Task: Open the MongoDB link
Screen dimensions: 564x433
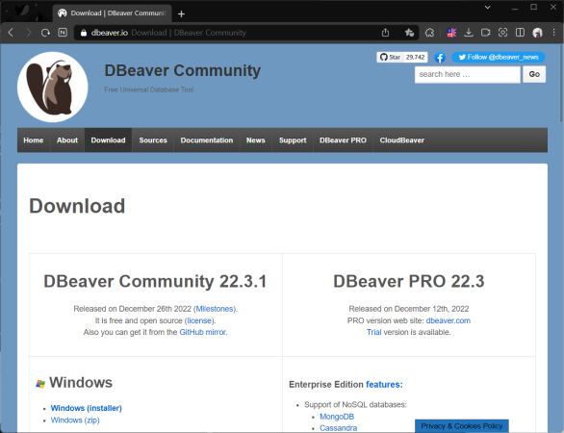Action: [x=337, y=417]
